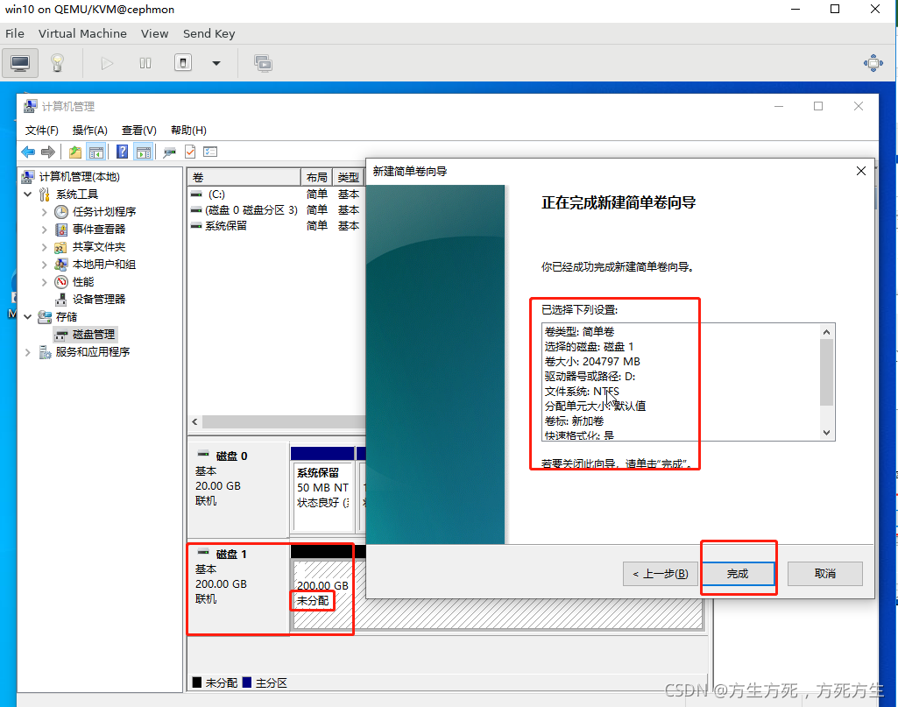Image resolution: width=898 pixels, height=707 pixels.
Task: Click the 上一步(B) button
Action: (x=660, y=574)
